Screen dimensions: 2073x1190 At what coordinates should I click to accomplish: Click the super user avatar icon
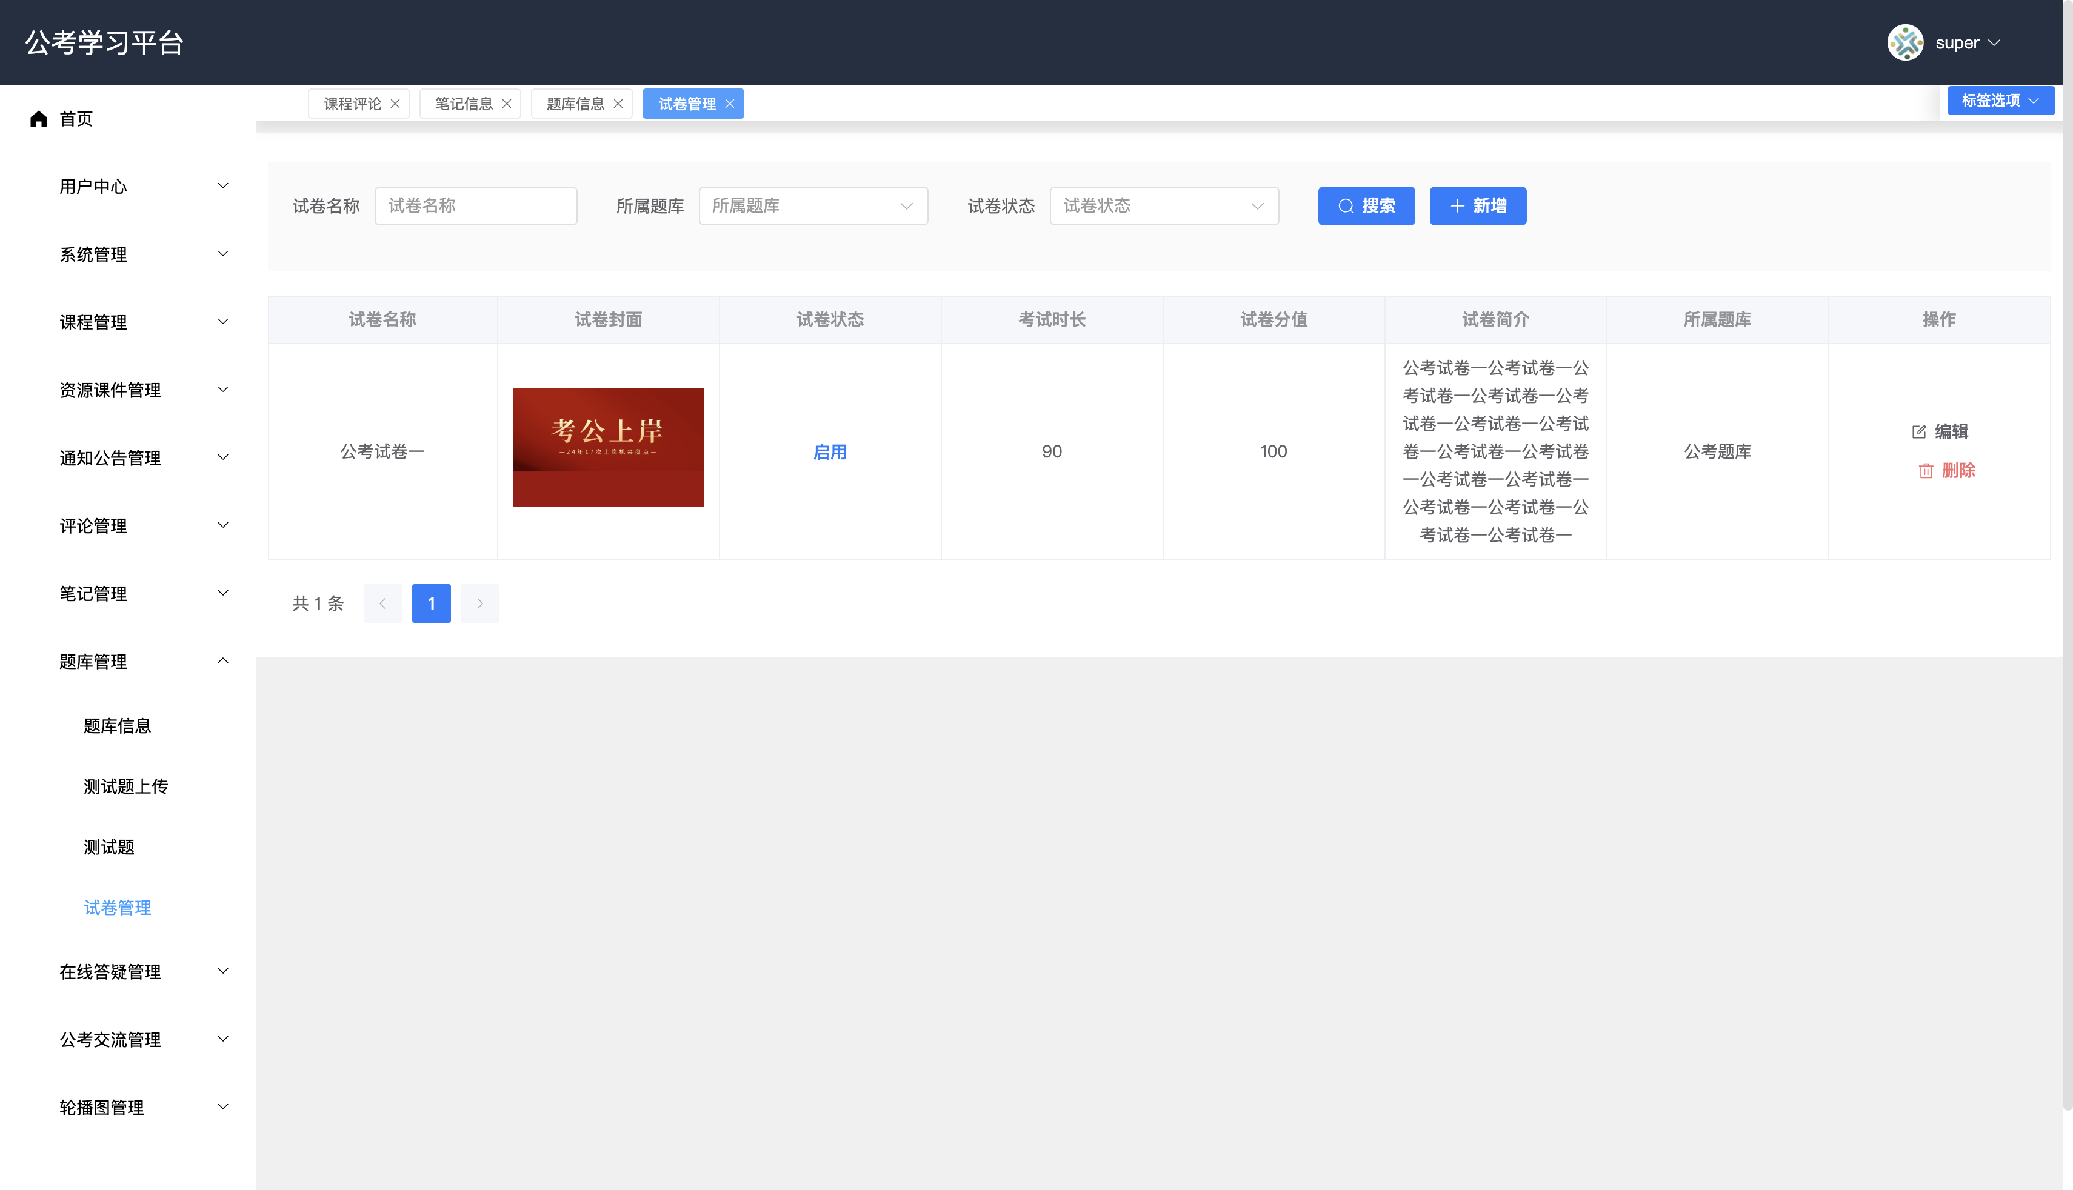pyautogui.click(x=1906, y=42)
